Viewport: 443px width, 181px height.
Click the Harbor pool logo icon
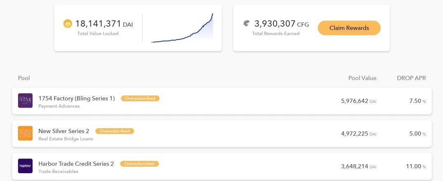click(25, 166)
